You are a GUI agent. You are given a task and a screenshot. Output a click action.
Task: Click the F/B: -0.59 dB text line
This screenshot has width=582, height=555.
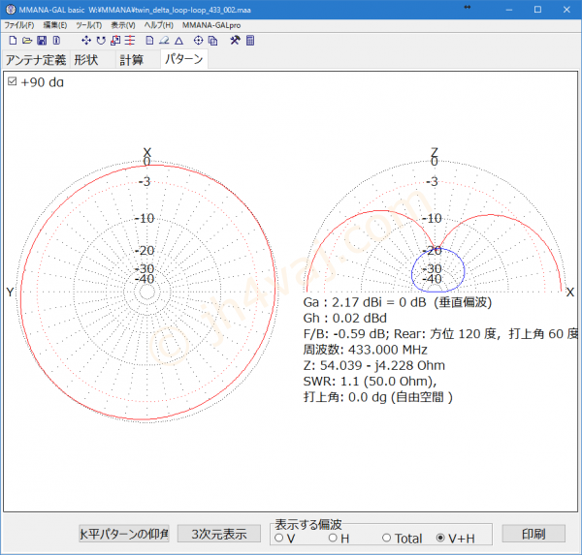440,334
